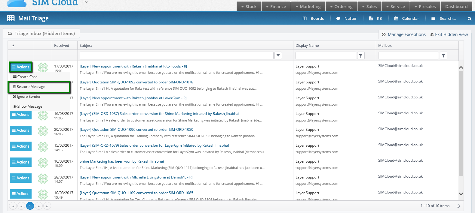The width and height of the screenshot is (475, 213).
Task: Go to the Dashboard
Action: pyautogui.click(x=456, y=7)
